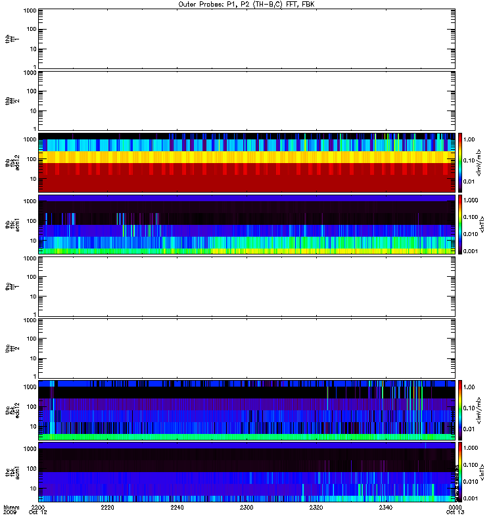Click the 100 y-axis tick of thb fbk scm1
The height and width of the screenshot is (526, 493).
pyautogui.click(x=32, y=221)
